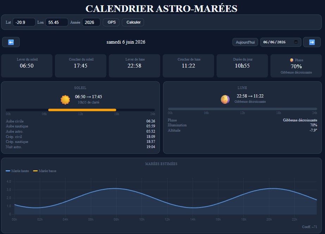Click the tide curve peak near 08h

coord(115,189)
